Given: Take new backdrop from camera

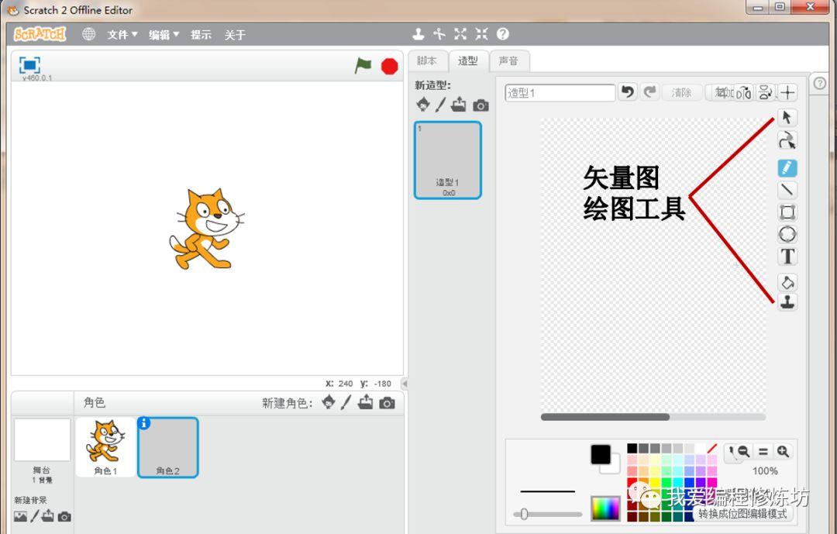Looking at the screenshot, I should point(64,516).
